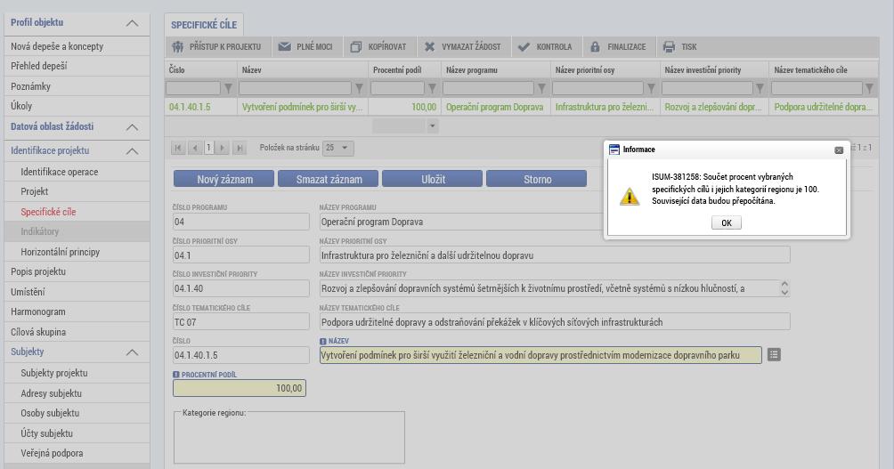Viewport: 894px width, 469px height.
Task: Open filter funnel for Číslo column
Action: 229,88
